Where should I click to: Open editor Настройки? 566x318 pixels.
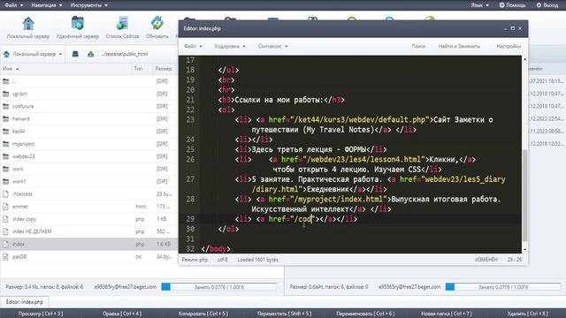coord(509,46)
